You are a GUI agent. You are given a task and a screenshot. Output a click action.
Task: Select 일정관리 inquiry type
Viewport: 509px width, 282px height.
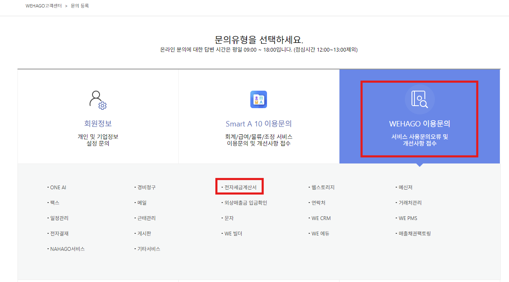click(59, 218)
